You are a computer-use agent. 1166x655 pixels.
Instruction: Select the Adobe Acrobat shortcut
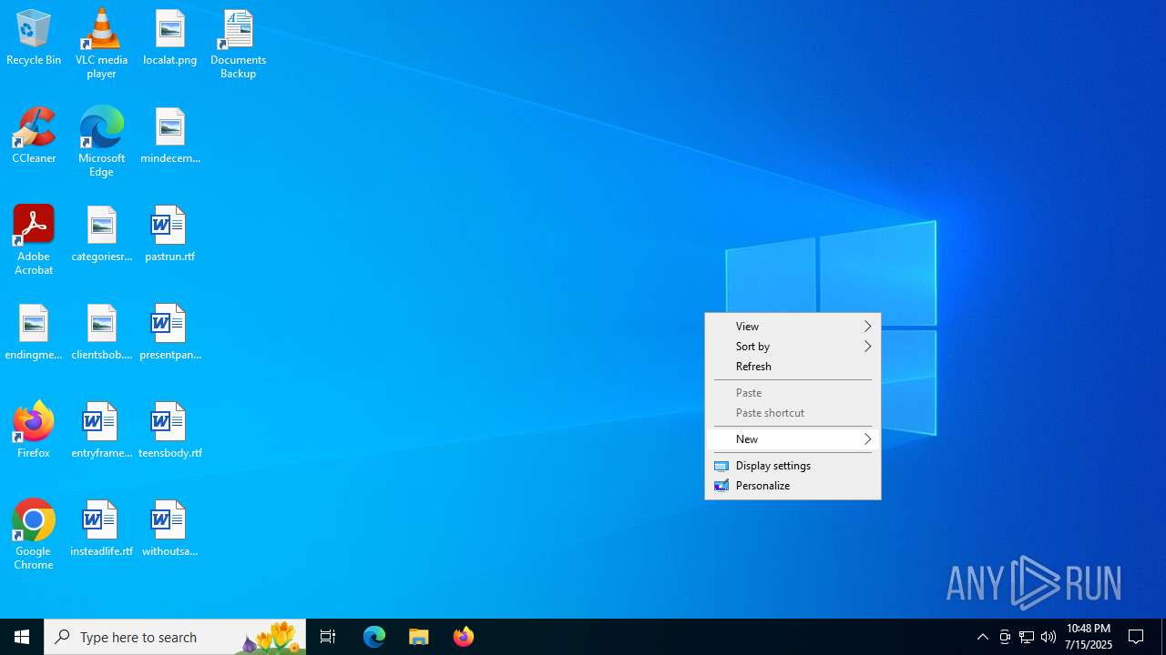(x=34, y=240)
